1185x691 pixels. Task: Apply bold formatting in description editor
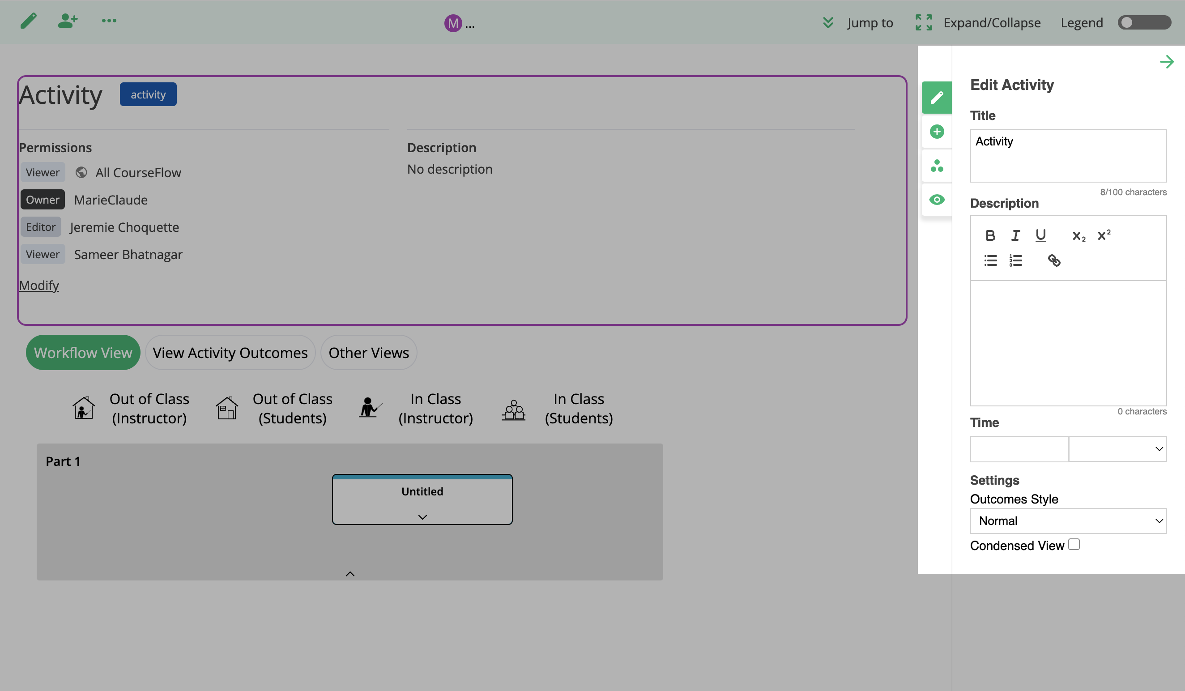tap(990, 235)
